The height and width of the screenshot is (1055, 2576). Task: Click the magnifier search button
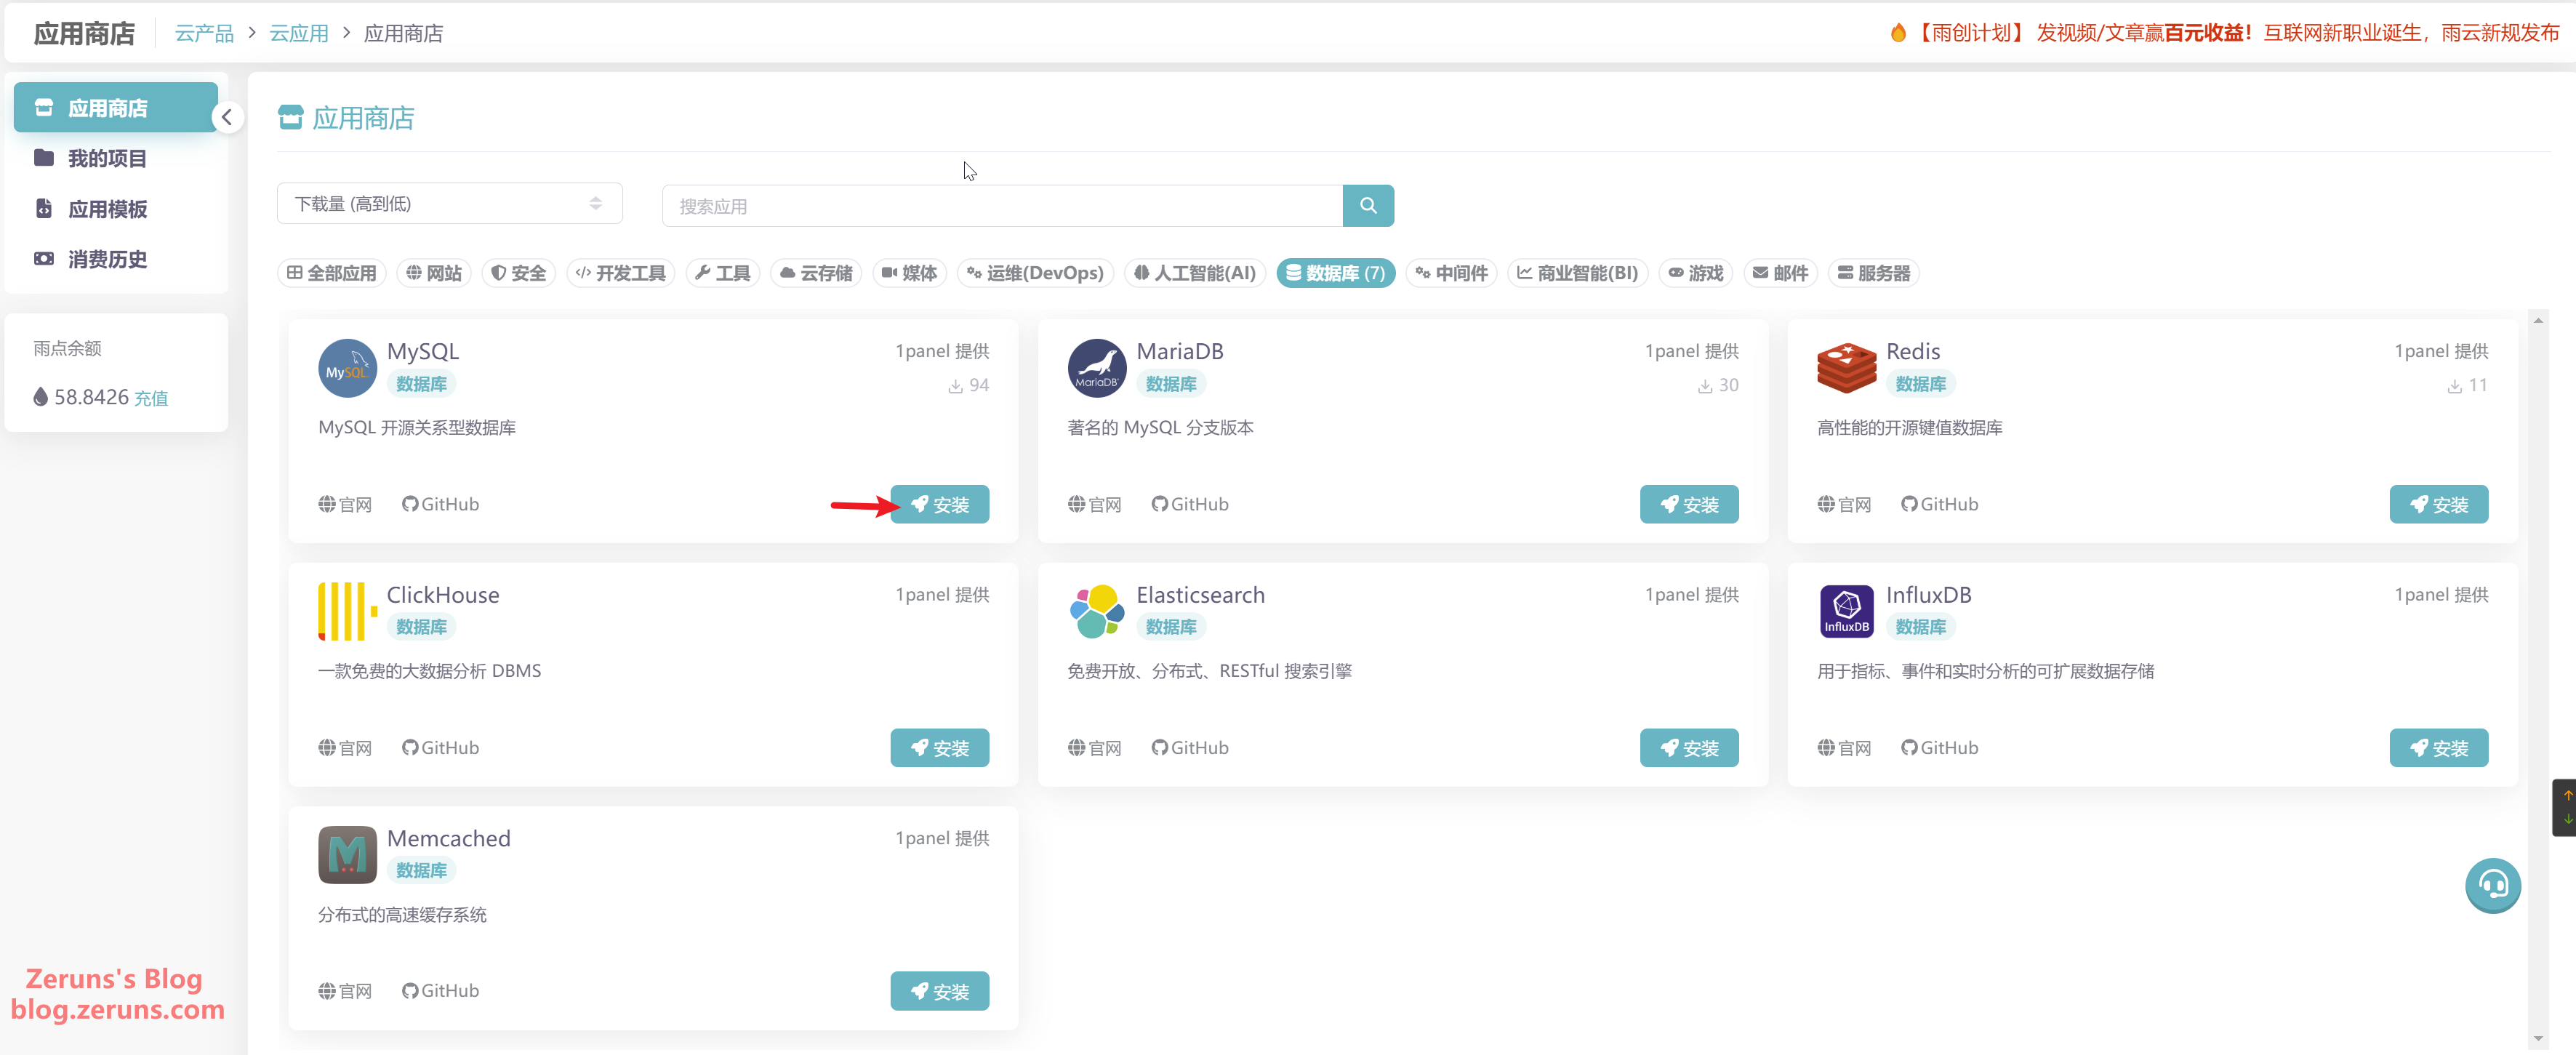coord(1368,206)
